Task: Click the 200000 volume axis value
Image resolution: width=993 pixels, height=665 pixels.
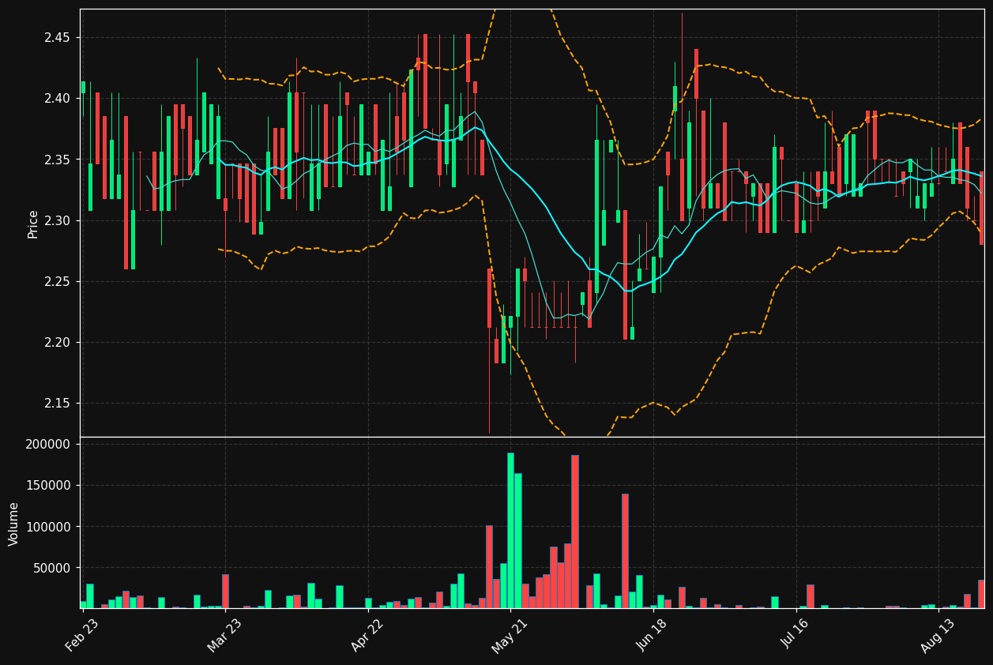Action: coord(49,445)
